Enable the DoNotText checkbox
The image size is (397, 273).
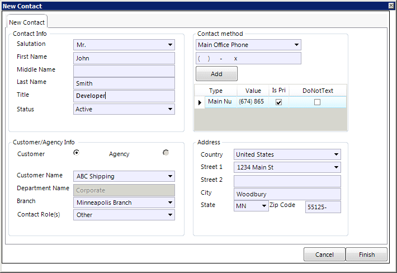[317, 102]
